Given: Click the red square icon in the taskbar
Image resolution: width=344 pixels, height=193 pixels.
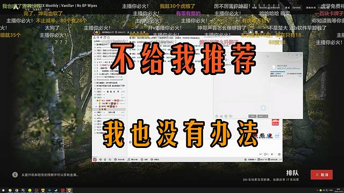Looking at the screenshot, I should tap(62, 190).
